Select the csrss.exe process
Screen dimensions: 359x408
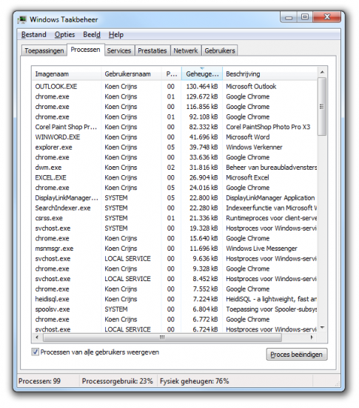(x=175, y=218)
